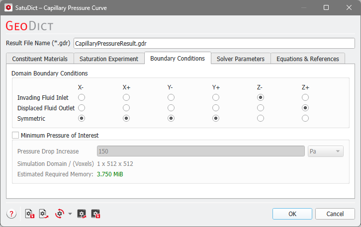
Task: Open the help question mark icon
Action: click(x=11, y=214)
